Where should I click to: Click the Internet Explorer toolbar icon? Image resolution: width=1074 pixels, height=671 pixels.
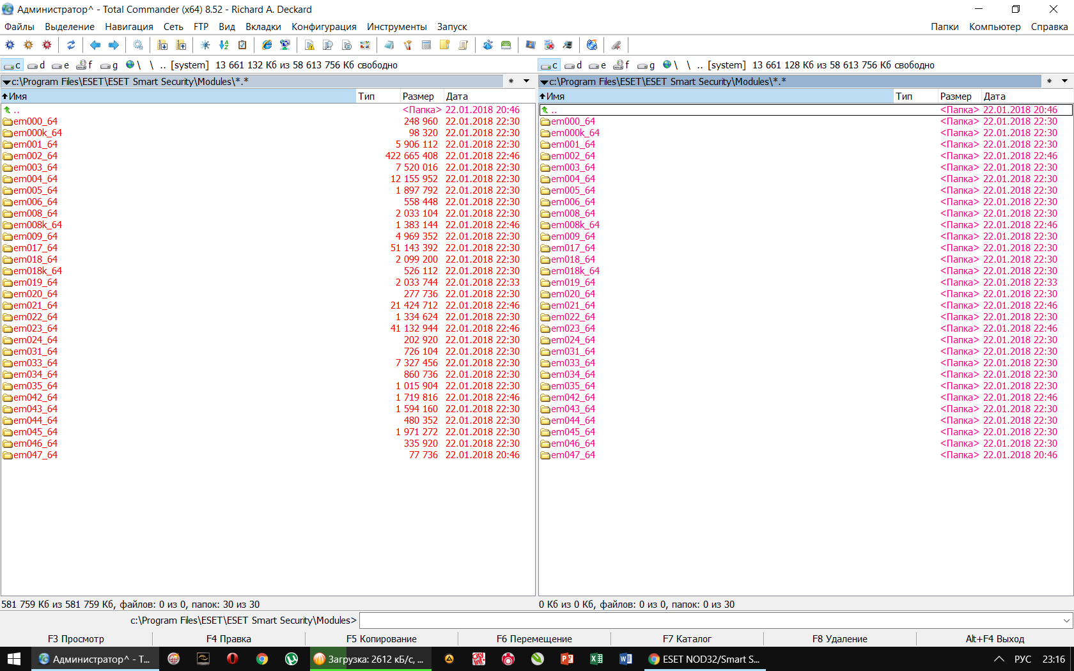point(267,45)
